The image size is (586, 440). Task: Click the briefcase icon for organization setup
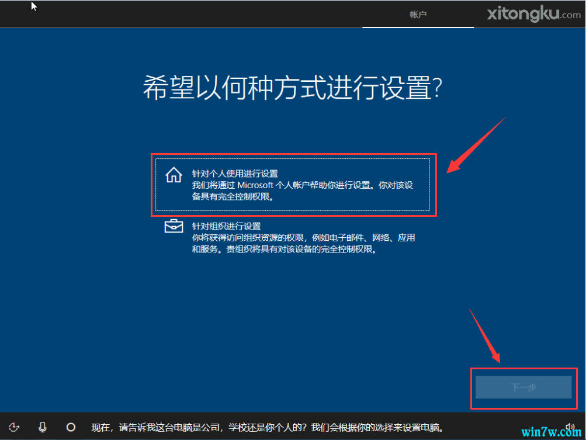point(174,227)
